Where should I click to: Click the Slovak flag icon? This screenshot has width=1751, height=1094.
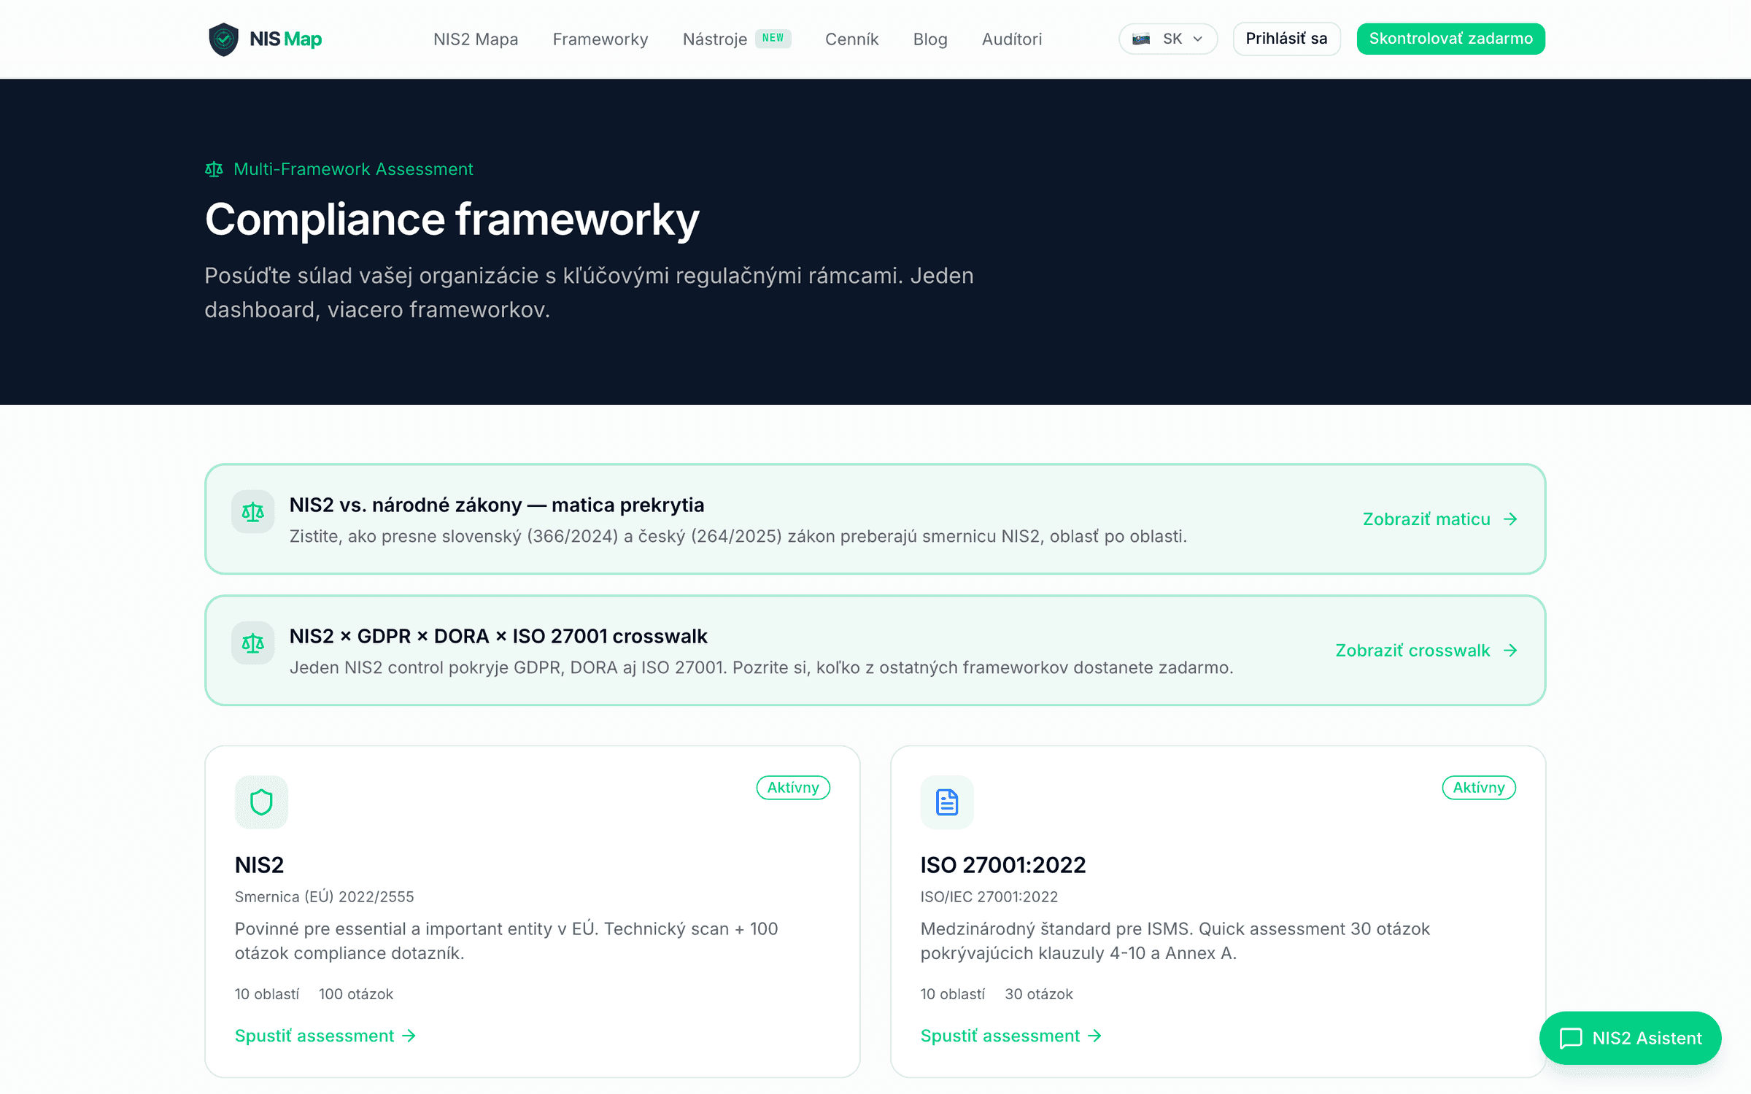[x=1141, y=39]
